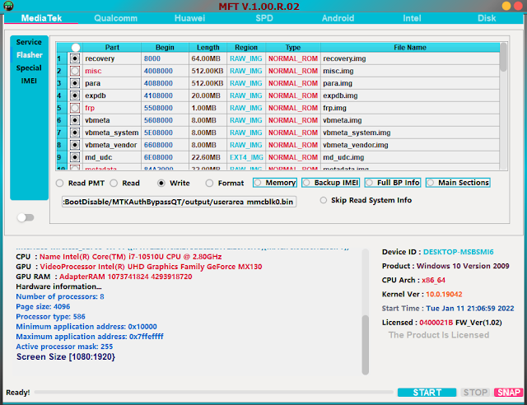The image size is (527, 405).
Task: Switch to the MediaTek tab
Action: tap(41, 18)
